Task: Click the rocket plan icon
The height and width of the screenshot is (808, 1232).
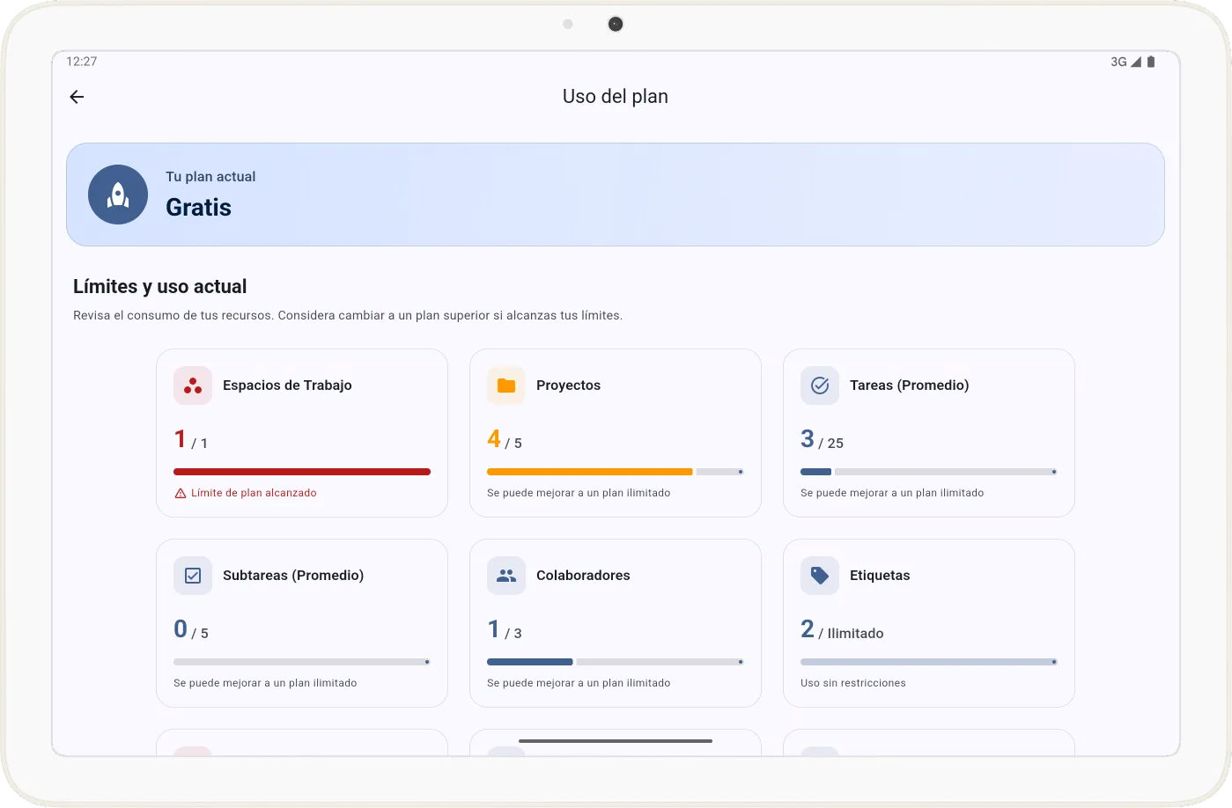Action: [118, 195]
